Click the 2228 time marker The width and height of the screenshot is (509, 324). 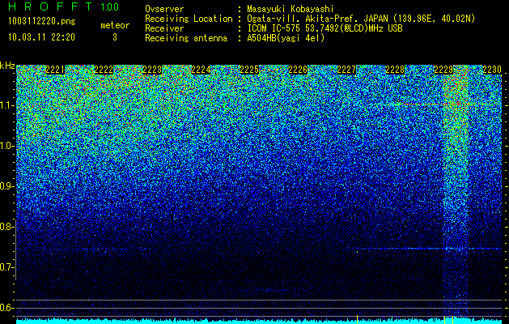(395, 70)
